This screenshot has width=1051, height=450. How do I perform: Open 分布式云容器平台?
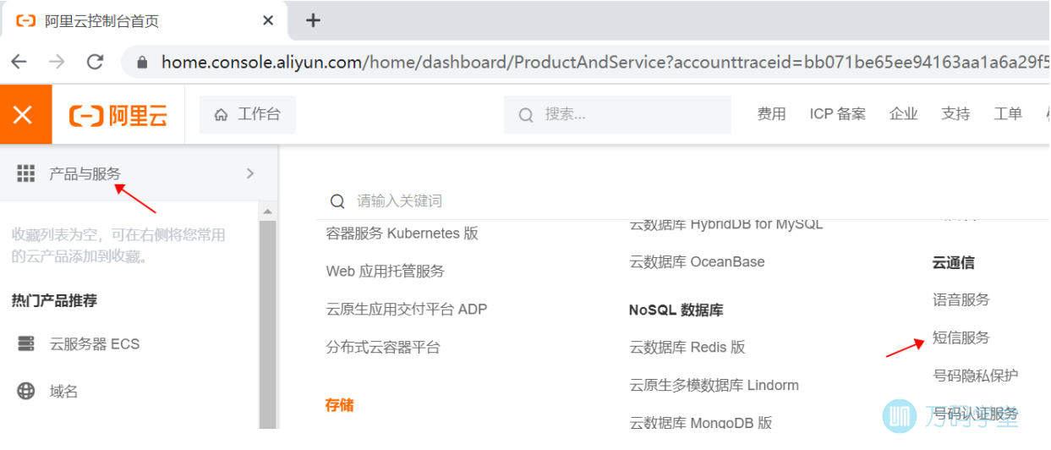pyautogui.click(x=383, y=348)
